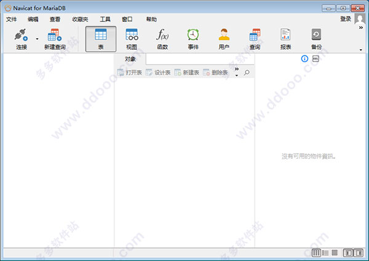Click the Login (登录) link
369x261 pixels.
tap(346, 19)
